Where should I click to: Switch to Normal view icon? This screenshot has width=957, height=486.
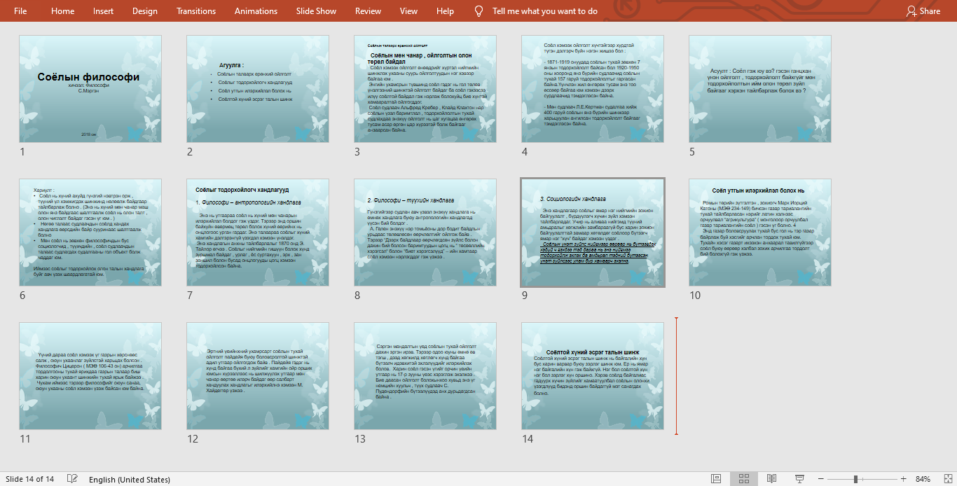coord(716,479)
